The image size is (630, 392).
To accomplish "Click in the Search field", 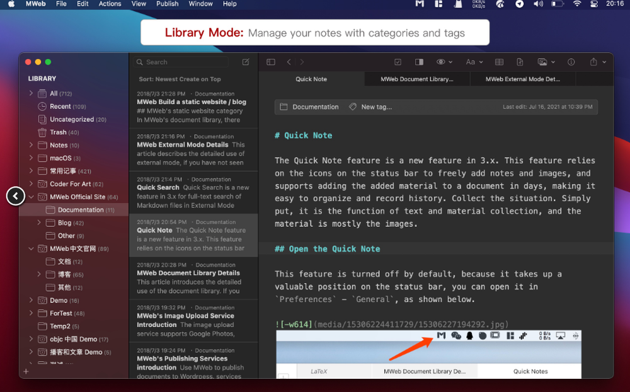I will (x=181, y=62).
